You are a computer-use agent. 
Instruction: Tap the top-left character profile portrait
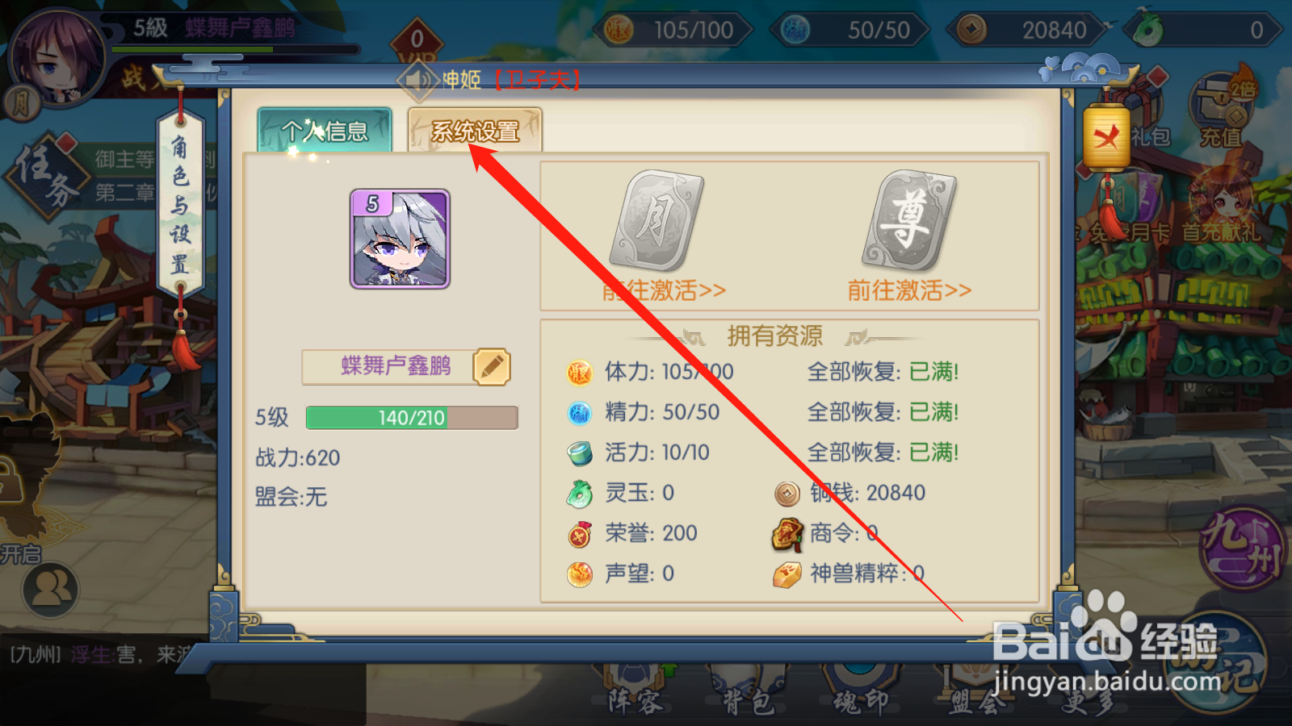click(x=57, y=56)
